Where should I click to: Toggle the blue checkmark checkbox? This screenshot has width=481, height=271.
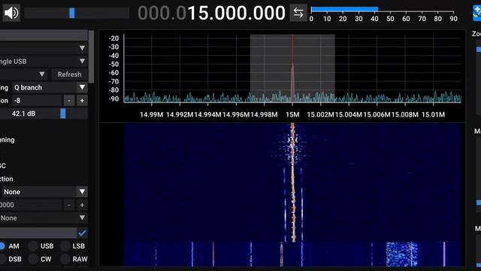(x=82, y=233)
